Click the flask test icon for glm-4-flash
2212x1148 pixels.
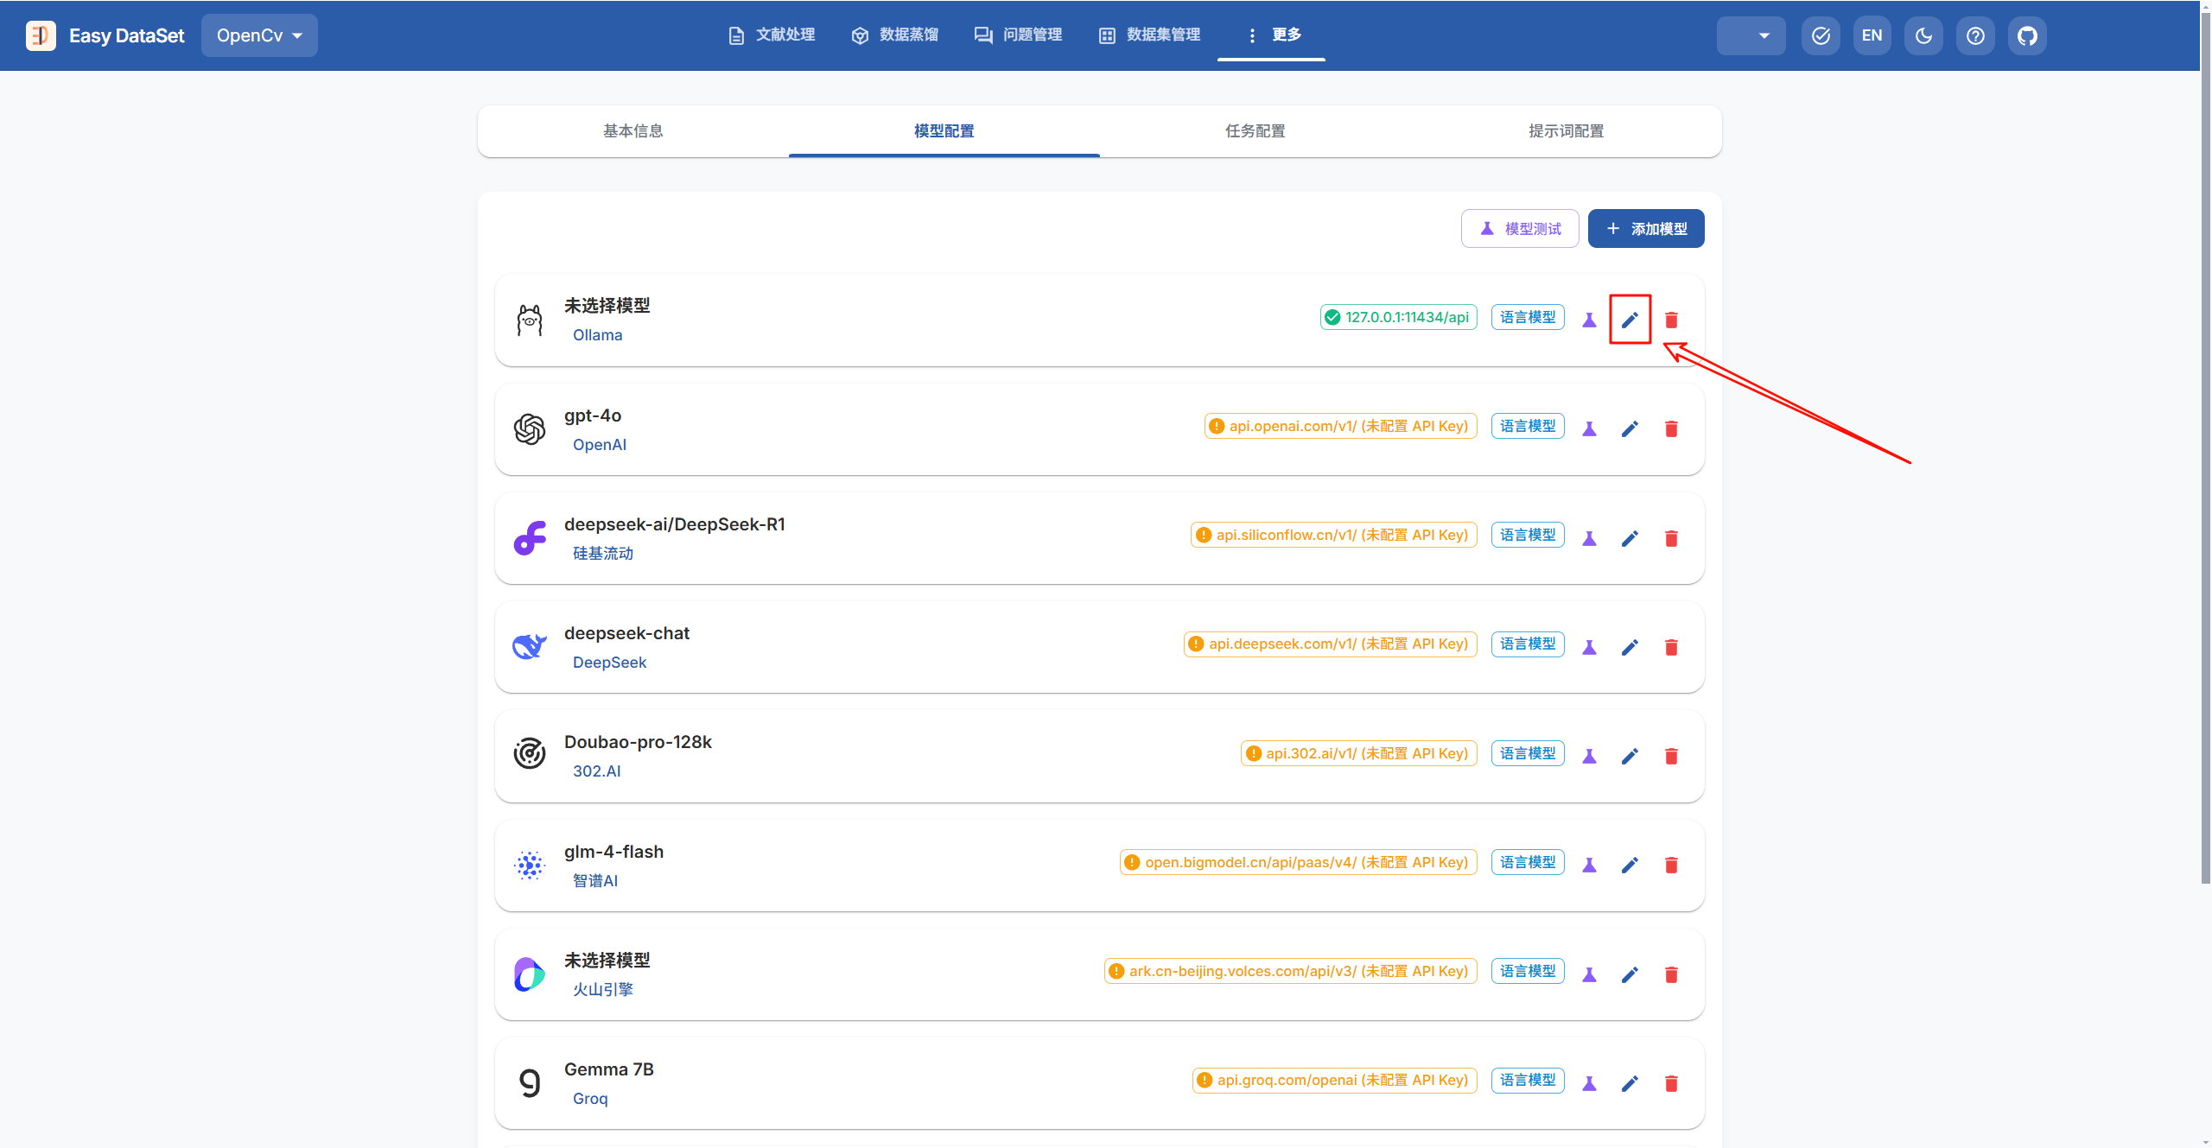click(x=1589, y=865)
